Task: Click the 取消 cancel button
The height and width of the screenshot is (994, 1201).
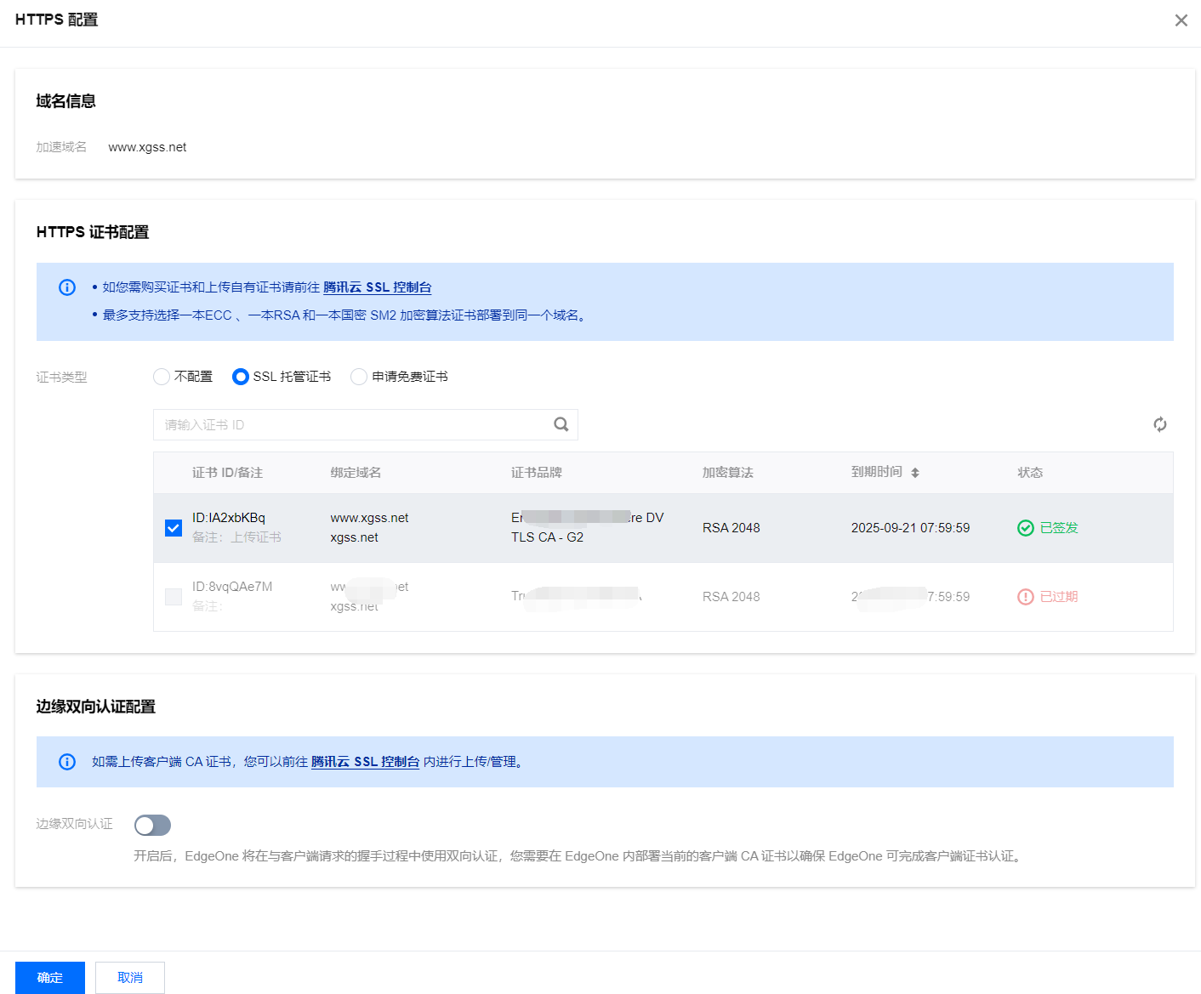Action: pos(130,978)
